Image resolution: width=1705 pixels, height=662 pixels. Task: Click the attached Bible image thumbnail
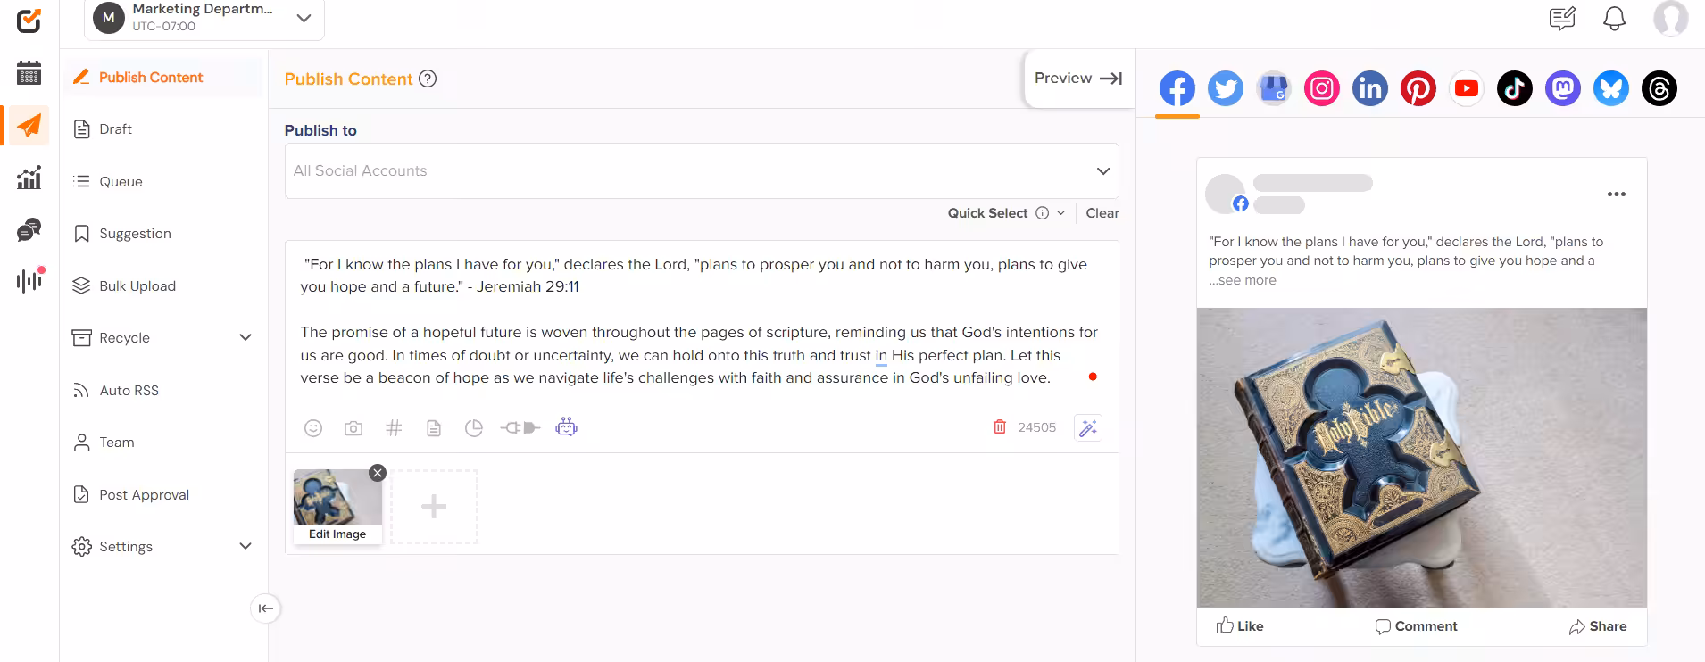pos(337,498)
